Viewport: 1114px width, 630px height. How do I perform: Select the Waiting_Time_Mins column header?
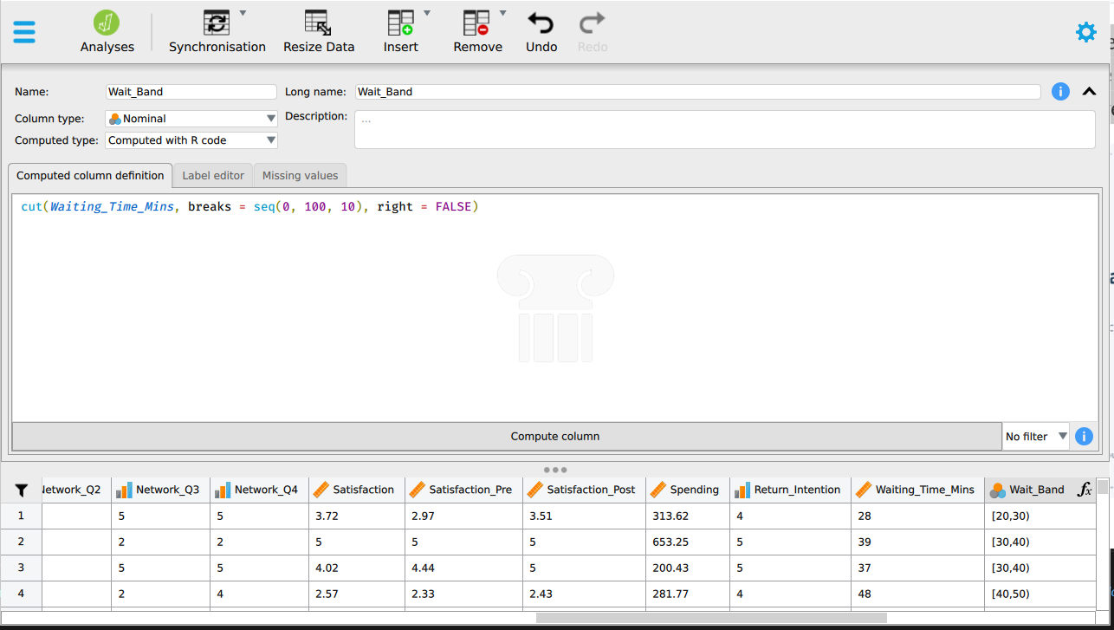917,490
